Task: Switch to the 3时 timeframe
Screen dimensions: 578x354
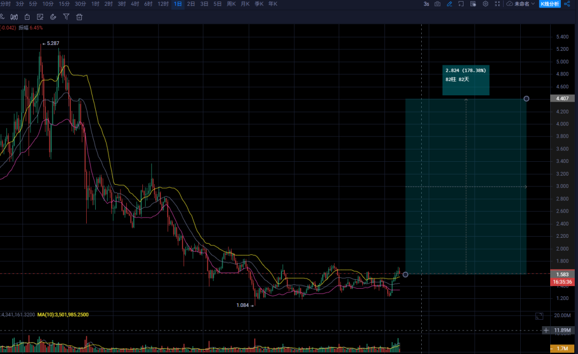Action: tap(121, 4)
